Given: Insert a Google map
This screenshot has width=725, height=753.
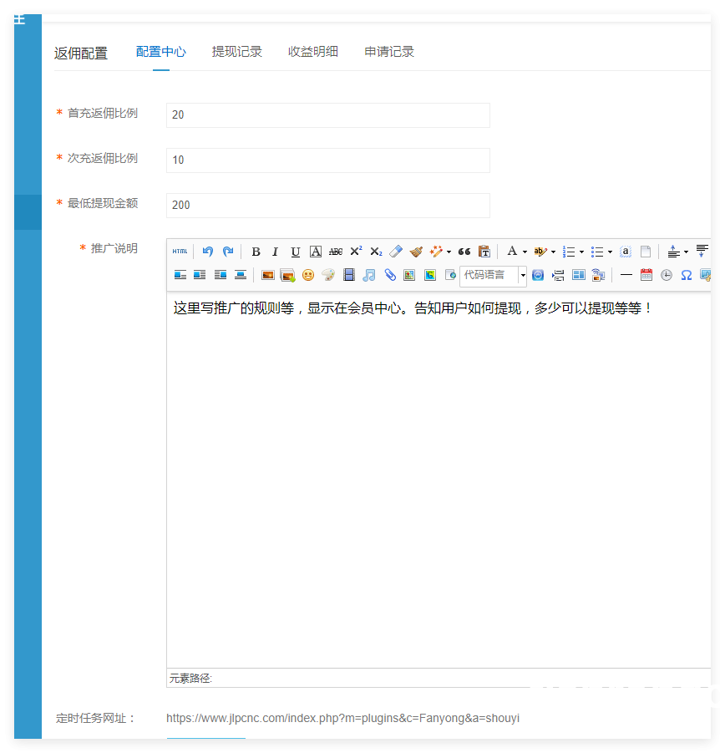Looking at the screenshot, I should (430, 275).
